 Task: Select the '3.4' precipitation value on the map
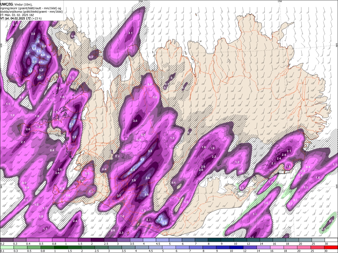coord(148,178)
